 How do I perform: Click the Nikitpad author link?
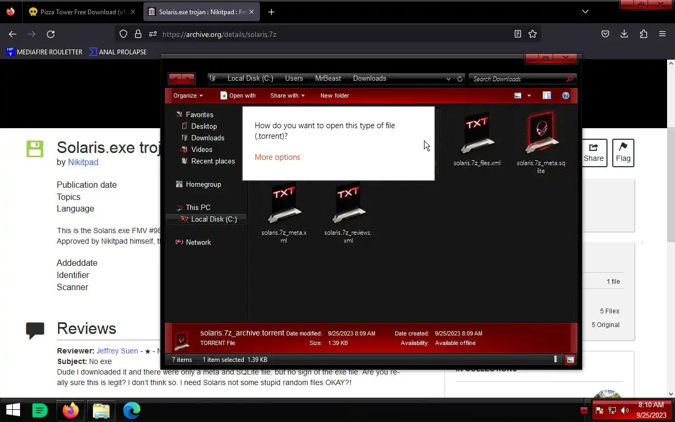coord(83,162)
